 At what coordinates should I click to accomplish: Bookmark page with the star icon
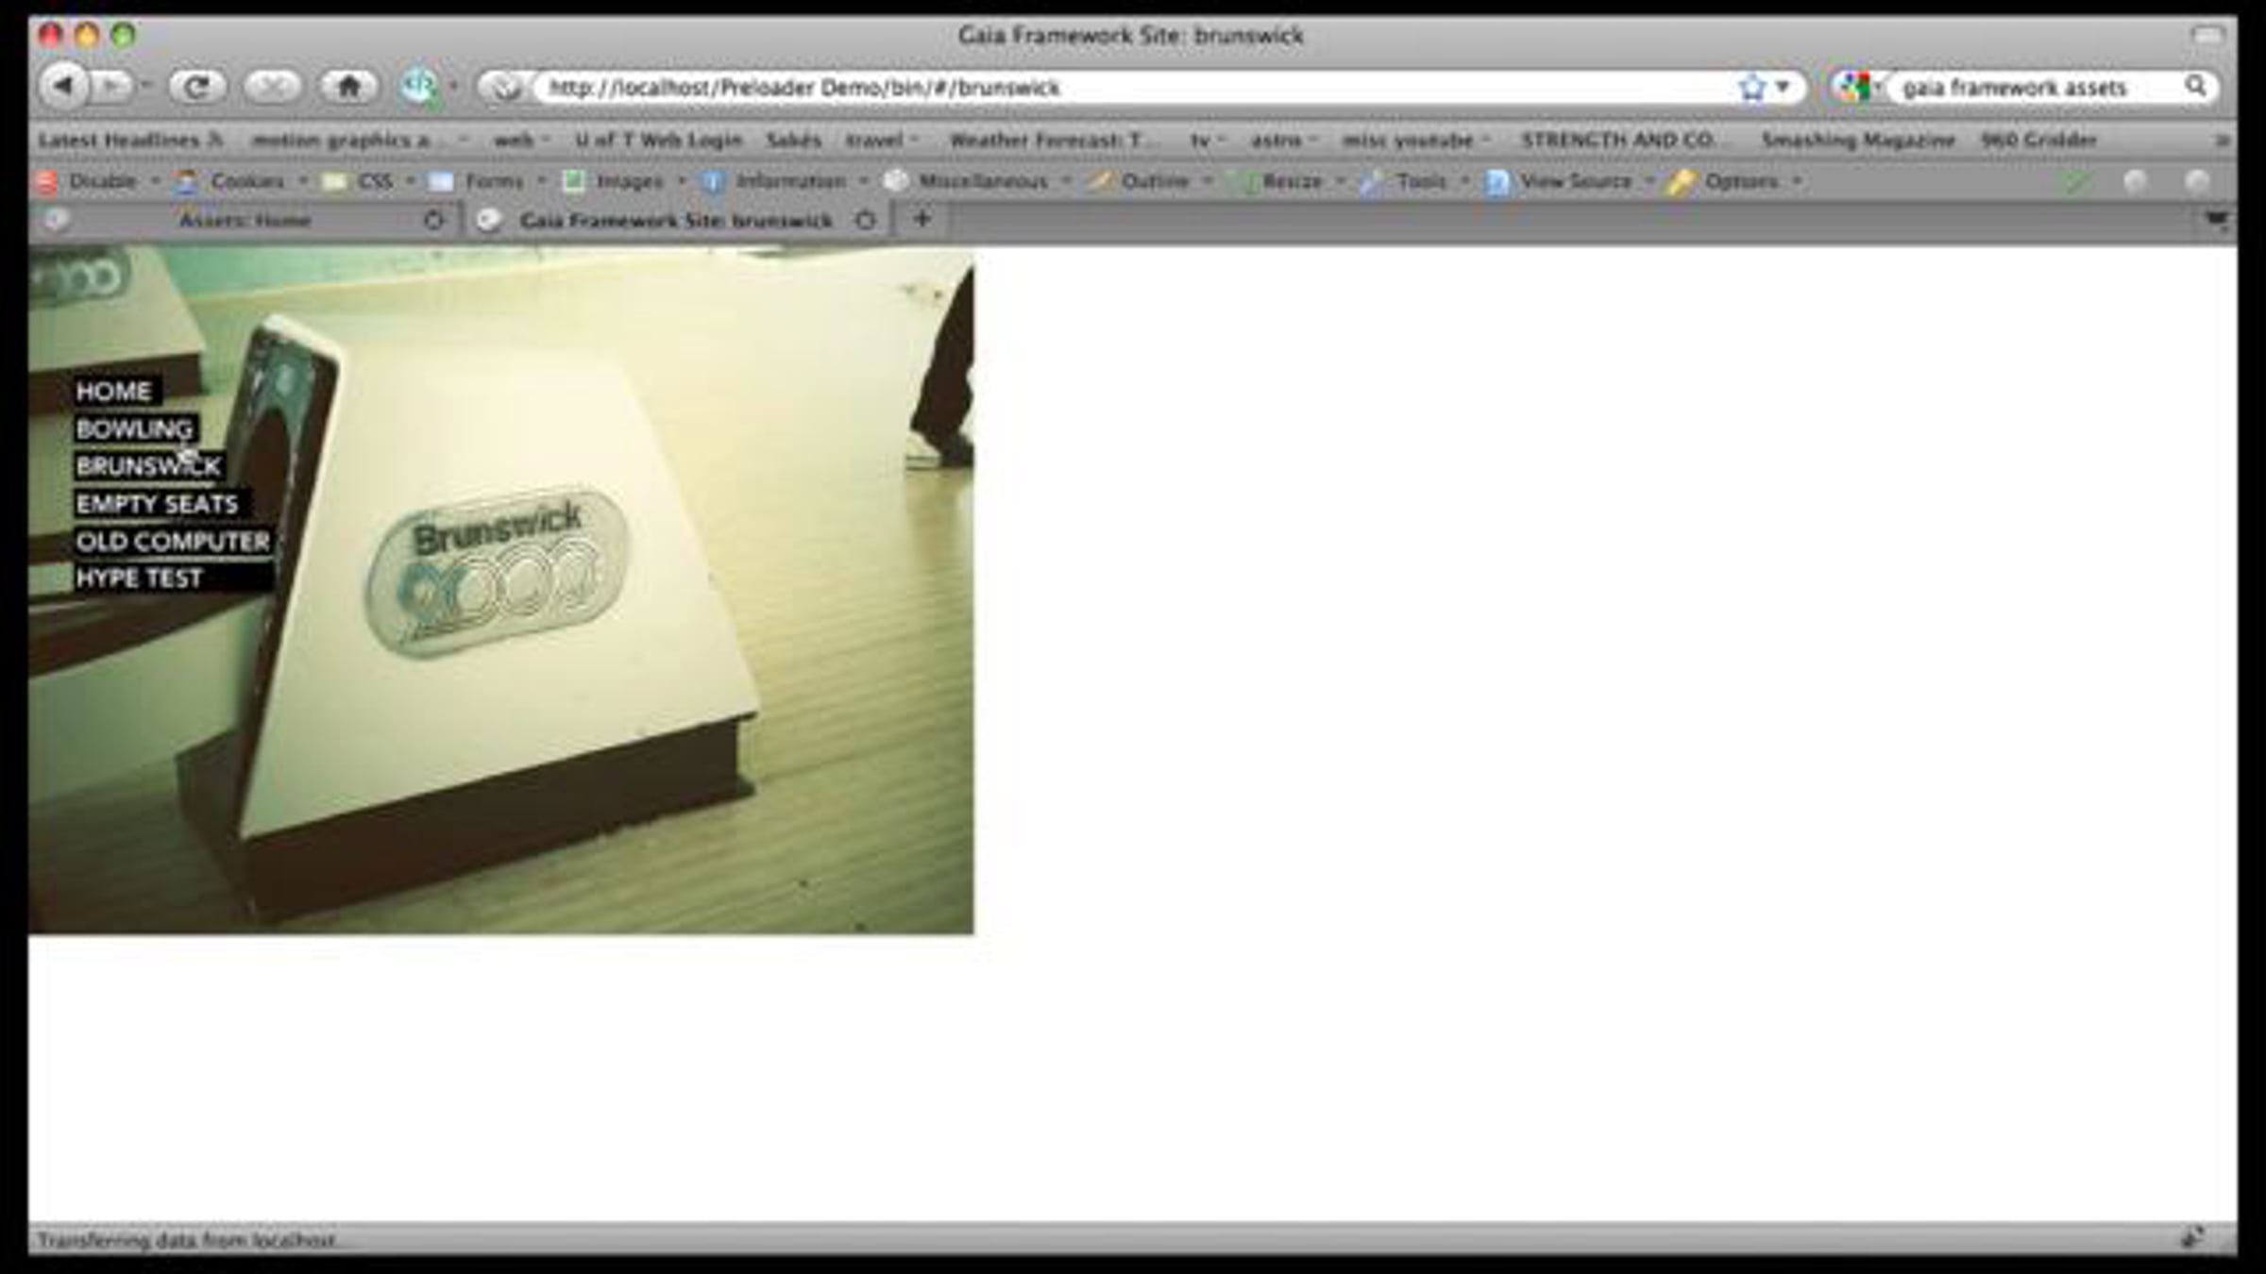(x=1751, y=87)
